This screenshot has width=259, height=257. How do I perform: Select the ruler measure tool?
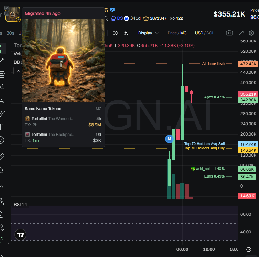(2, 156)
